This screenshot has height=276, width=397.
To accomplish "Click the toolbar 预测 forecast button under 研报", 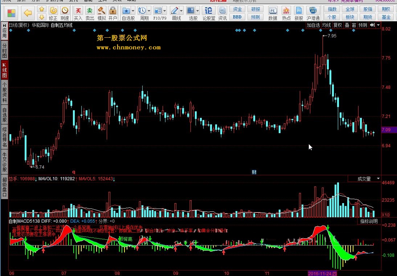I will pos(255,17).
